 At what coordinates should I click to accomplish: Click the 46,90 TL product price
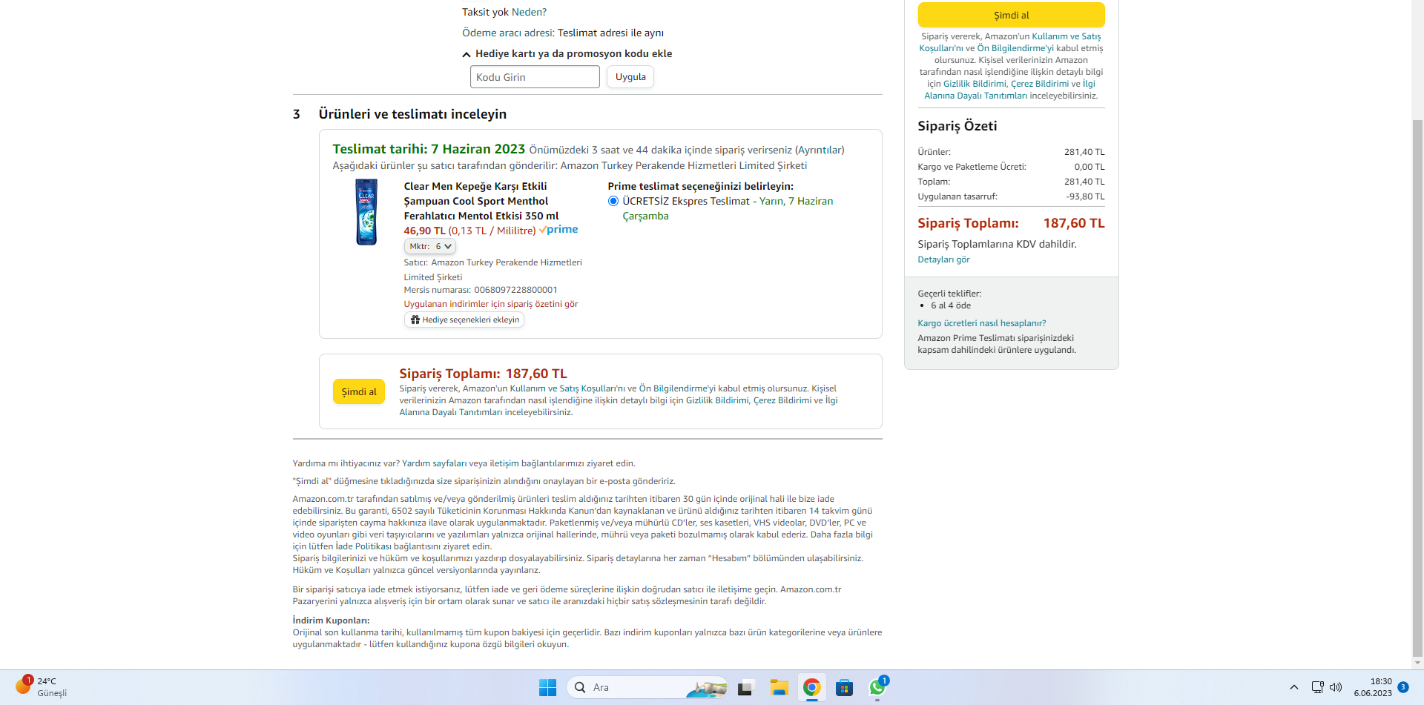point(424,231)
